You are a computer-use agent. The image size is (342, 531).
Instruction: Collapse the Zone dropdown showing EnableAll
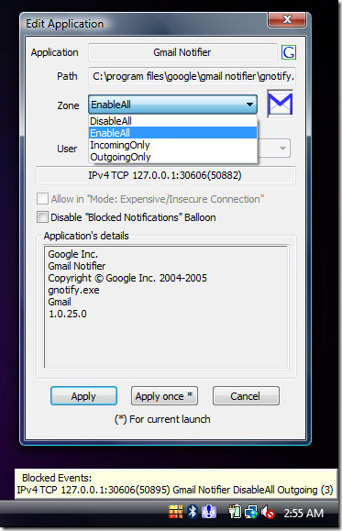(172, 105)
